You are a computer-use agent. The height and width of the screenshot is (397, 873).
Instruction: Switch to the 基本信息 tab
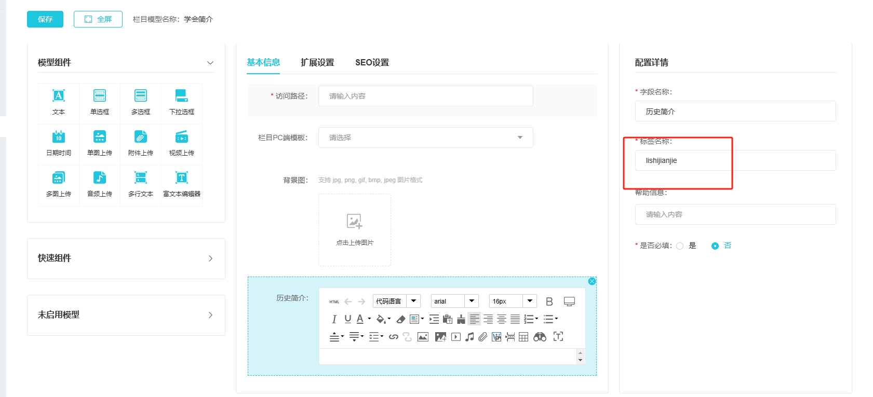[x=263, y=62]
